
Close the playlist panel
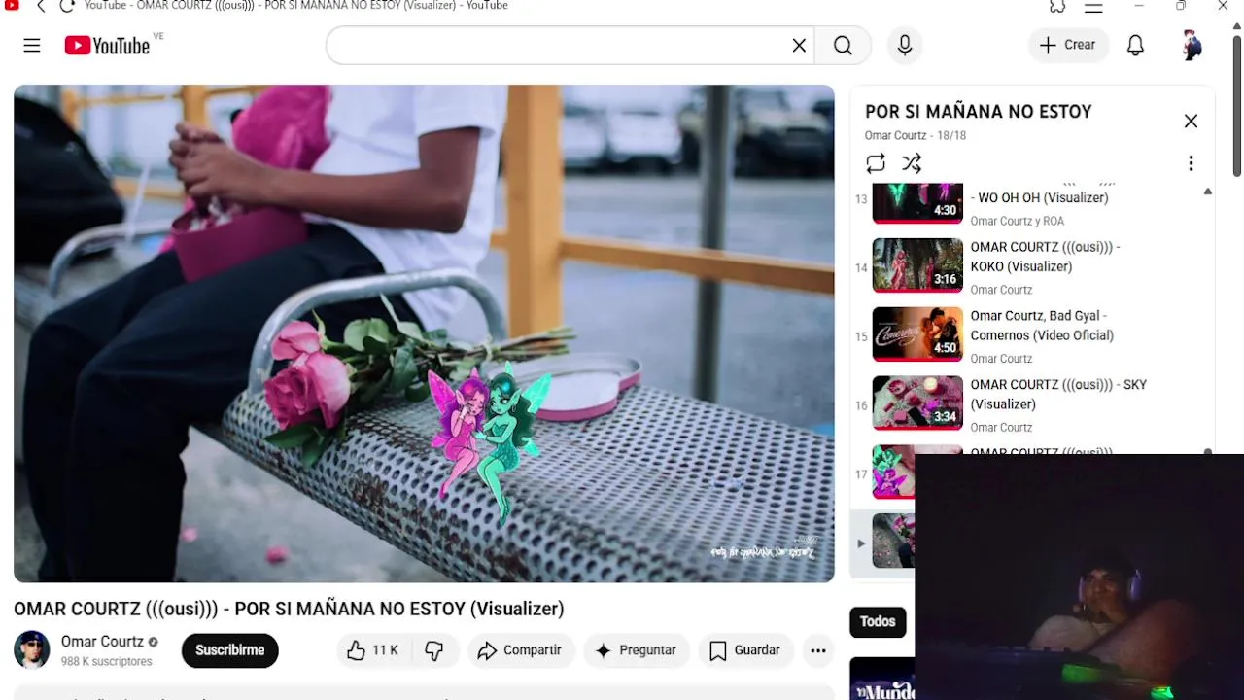click(1191, 122)
